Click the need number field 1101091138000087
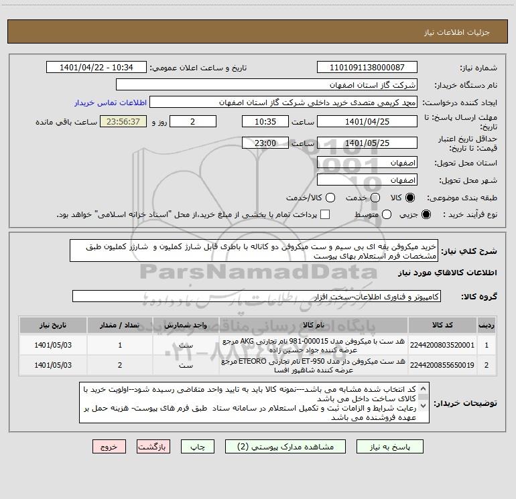 pyautogui.click(x=367, y=67)
